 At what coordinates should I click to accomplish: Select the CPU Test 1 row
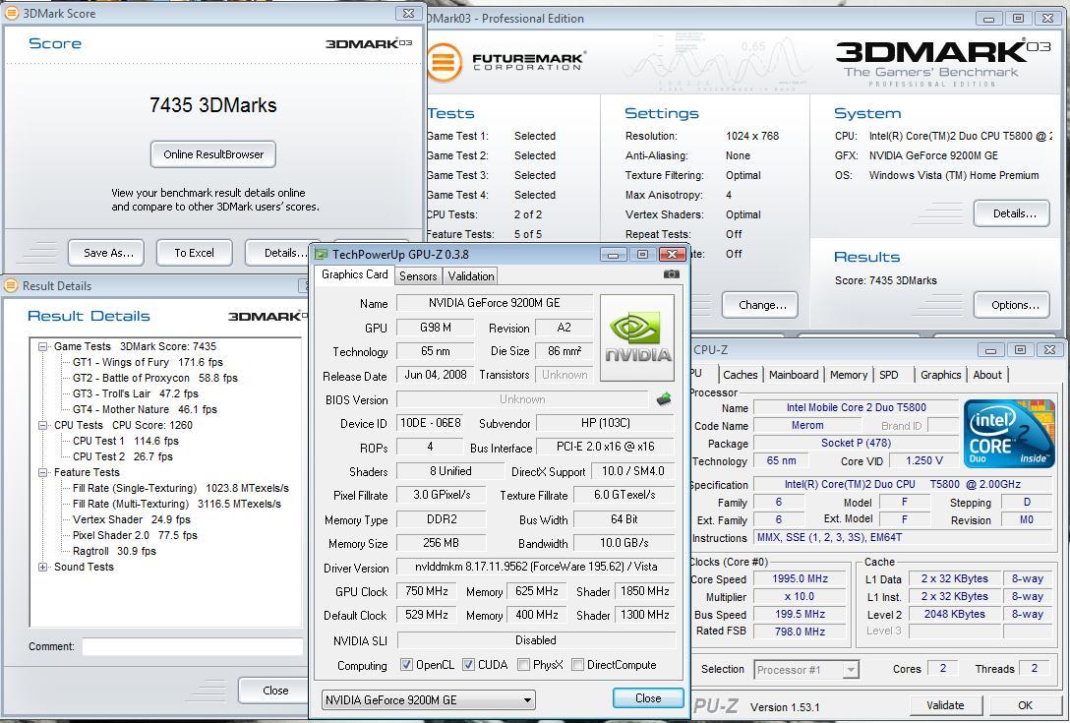[126, 441]
